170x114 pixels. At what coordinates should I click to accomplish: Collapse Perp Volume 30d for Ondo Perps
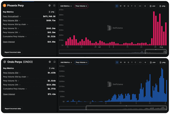pyautogui.click(x=20, y=73)
